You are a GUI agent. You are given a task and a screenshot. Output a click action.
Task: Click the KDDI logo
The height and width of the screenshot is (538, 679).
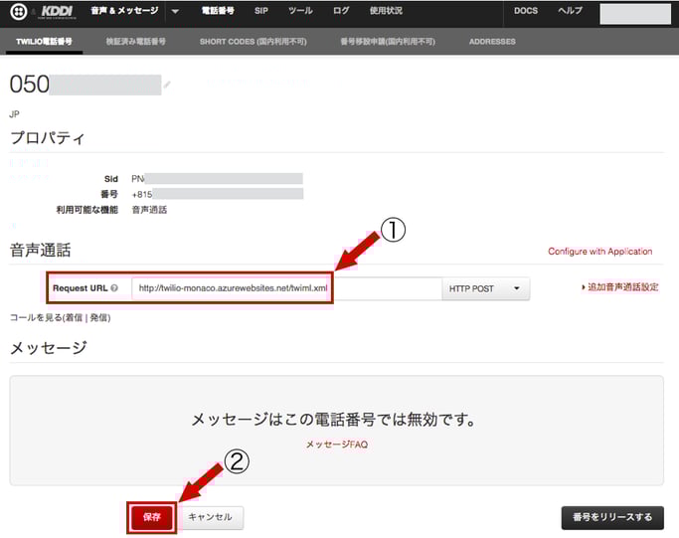pos(57,12)
